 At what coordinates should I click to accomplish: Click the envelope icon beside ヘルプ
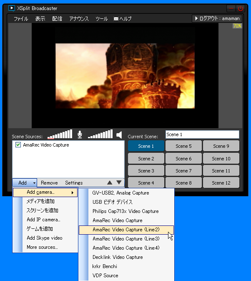[116, 19]
